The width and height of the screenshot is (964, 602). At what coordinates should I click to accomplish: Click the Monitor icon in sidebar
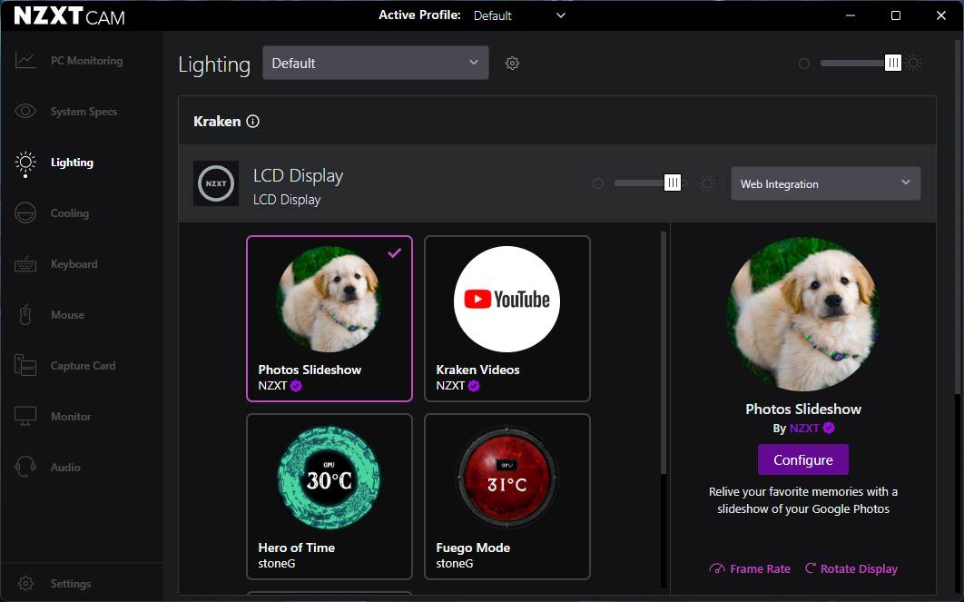25,416
